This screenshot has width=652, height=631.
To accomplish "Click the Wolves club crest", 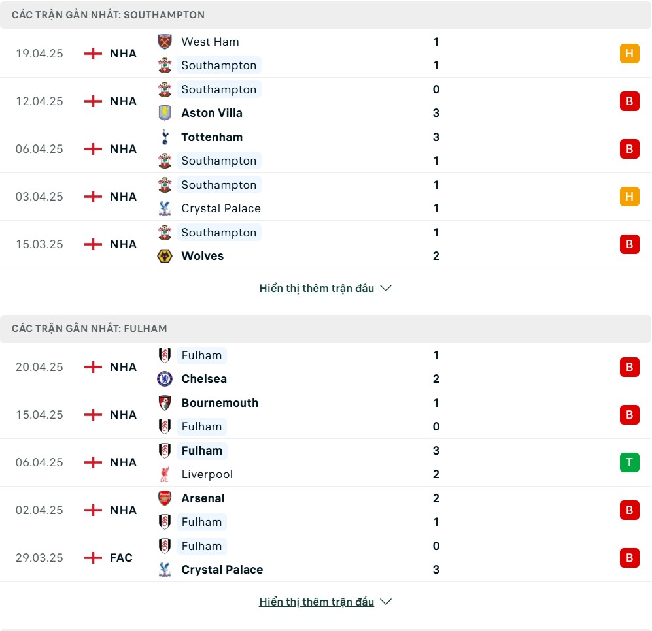I will point(165,256).
